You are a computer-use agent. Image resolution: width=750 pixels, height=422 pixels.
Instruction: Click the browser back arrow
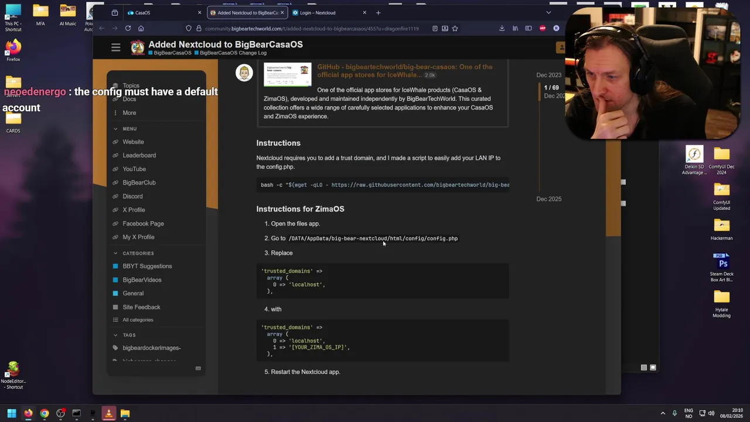(x=101, y=28)
